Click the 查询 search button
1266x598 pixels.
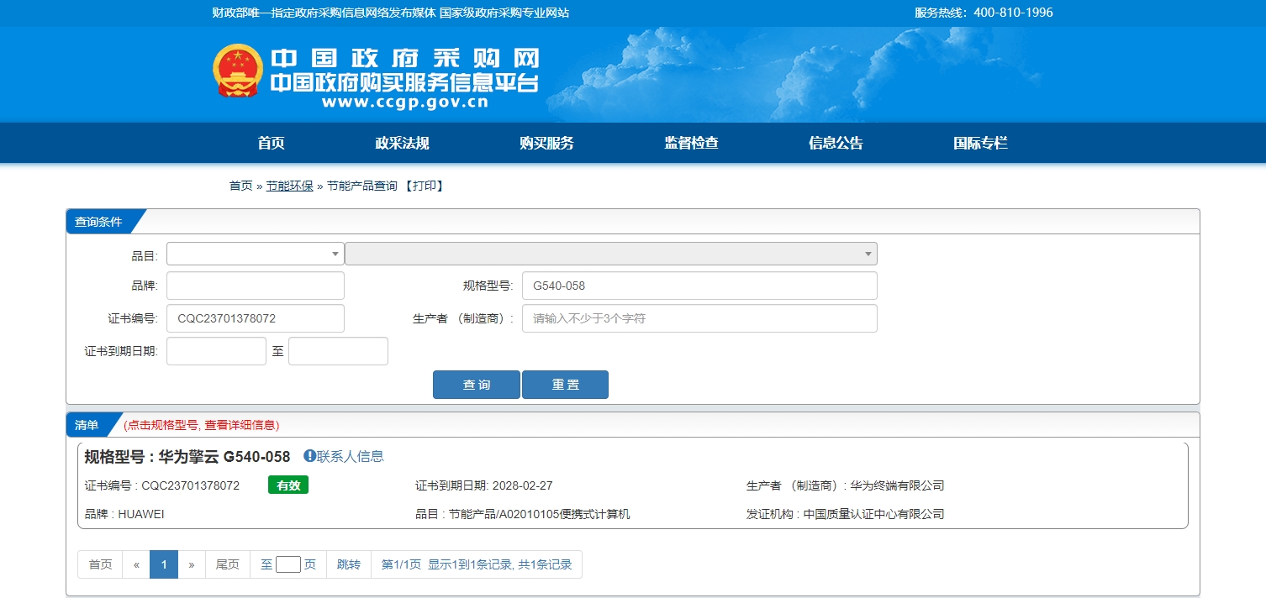pyautogui.click(x=477, y=385)
